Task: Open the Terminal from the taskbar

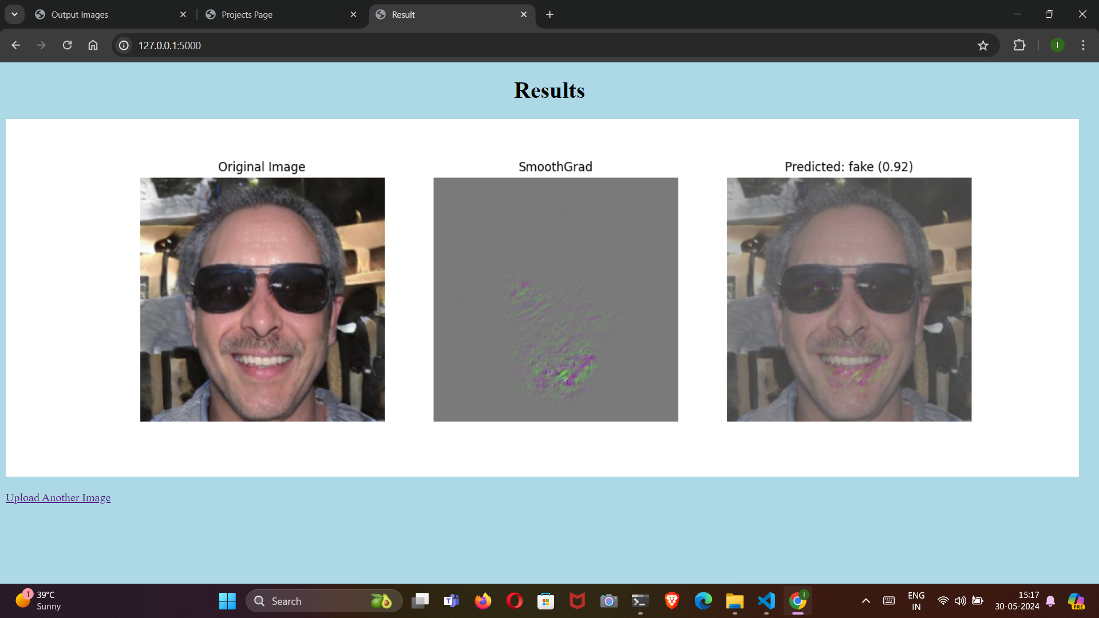Action: pos(639,601)
